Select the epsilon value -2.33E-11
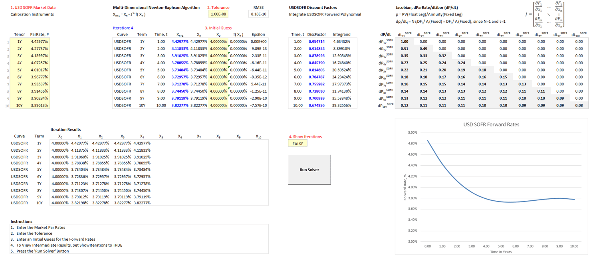 coord(258,56)
